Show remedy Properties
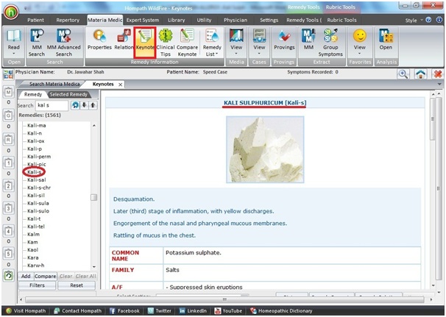Image resolution: width=446 pixels, height=317 pixels. pyautogui.click(x=99, y=40)
